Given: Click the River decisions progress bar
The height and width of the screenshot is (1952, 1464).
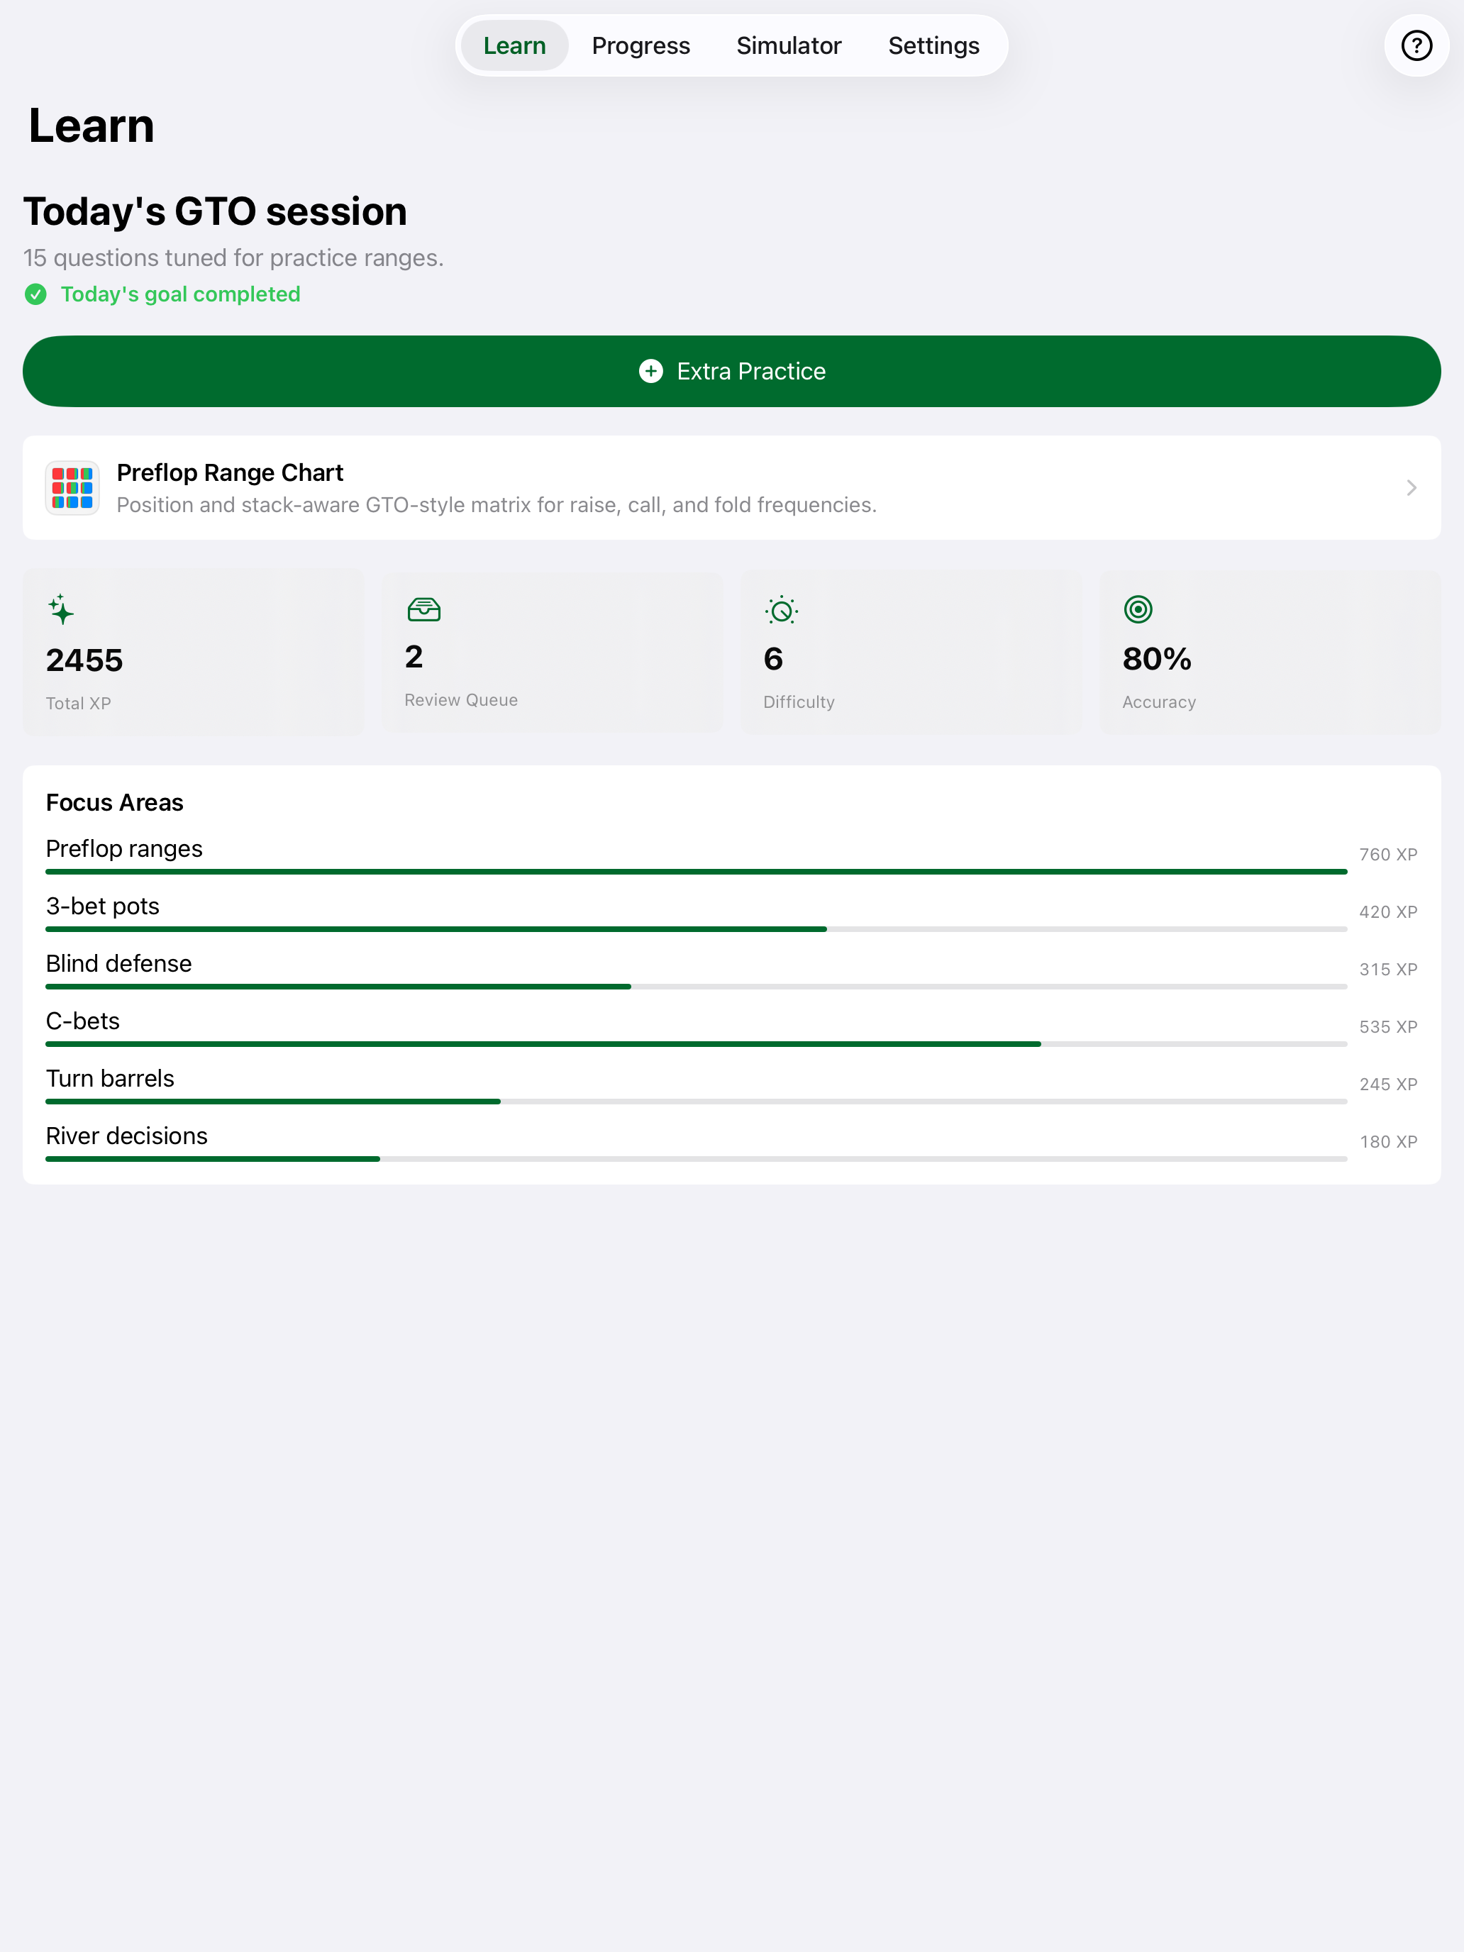Looking at the screenshot, I should (697, 1159).
